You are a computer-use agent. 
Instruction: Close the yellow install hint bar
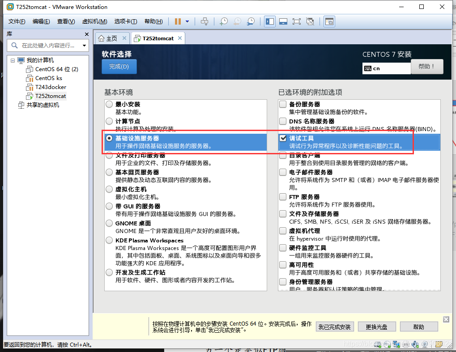click(x=446, y=319)
